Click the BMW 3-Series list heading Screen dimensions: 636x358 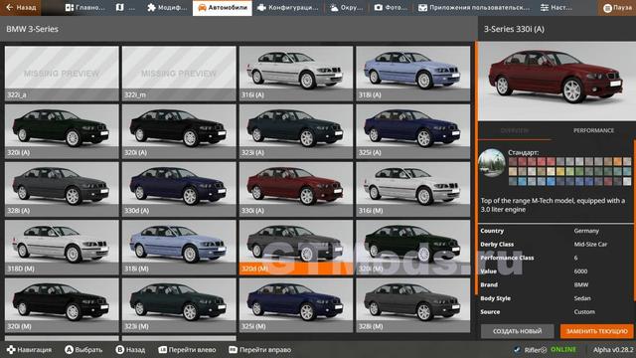pyautogui.click(x=32, y=29)
